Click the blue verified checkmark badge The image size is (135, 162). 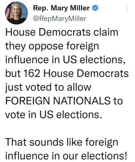coord(95,8)
